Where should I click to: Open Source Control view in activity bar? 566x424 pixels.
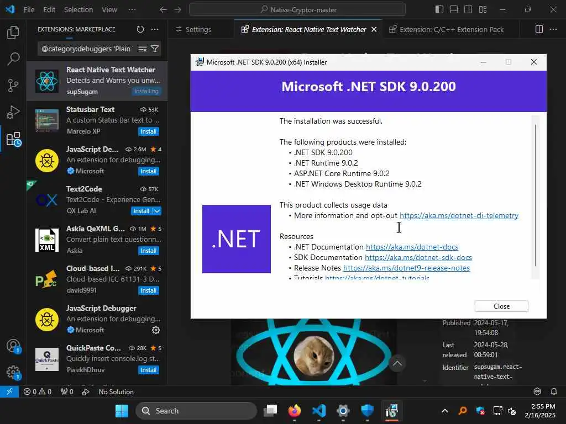[x=13, y=86]
